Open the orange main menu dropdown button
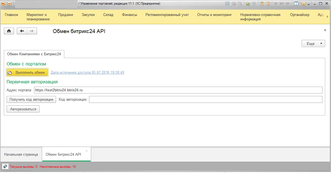 9,4
